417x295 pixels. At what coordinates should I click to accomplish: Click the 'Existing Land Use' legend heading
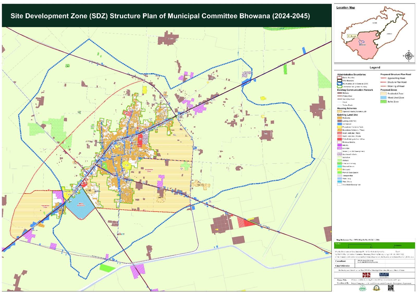(x=347, y=115)
